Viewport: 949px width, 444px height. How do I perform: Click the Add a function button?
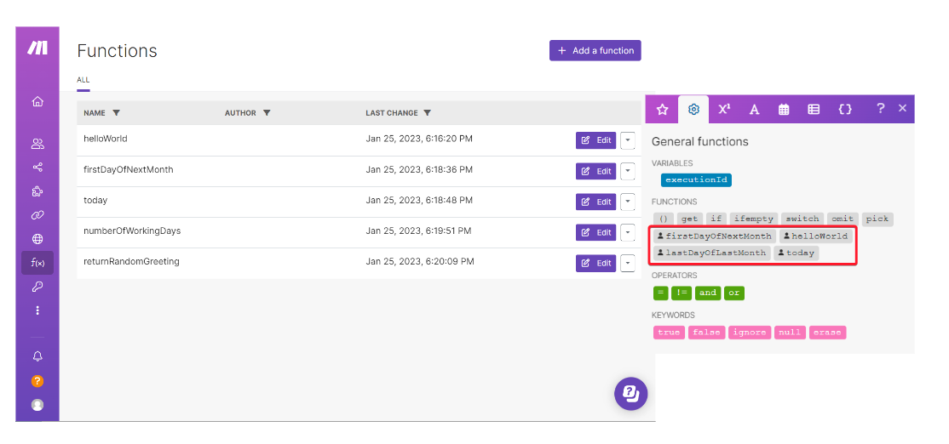click(595, 51)
